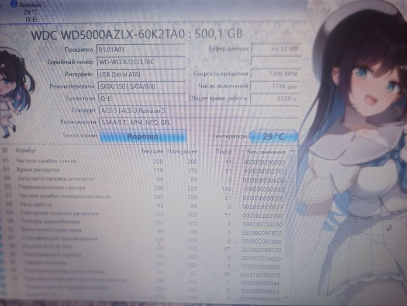
Task: Click the Raw-значения column header
Action: [266, 152]
